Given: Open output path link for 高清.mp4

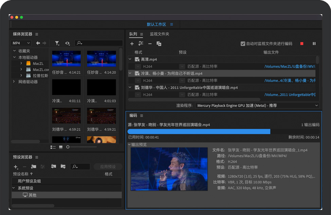Looking at the screenshot, I should (290, 66).
